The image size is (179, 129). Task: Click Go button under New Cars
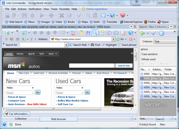click(x=38, y=92)
